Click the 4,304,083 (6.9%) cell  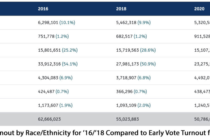click(x=55, y=78)
